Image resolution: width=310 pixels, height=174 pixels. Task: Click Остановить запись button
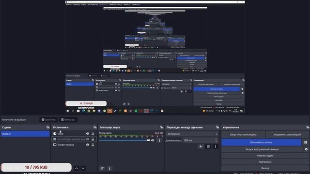point(261,142)
